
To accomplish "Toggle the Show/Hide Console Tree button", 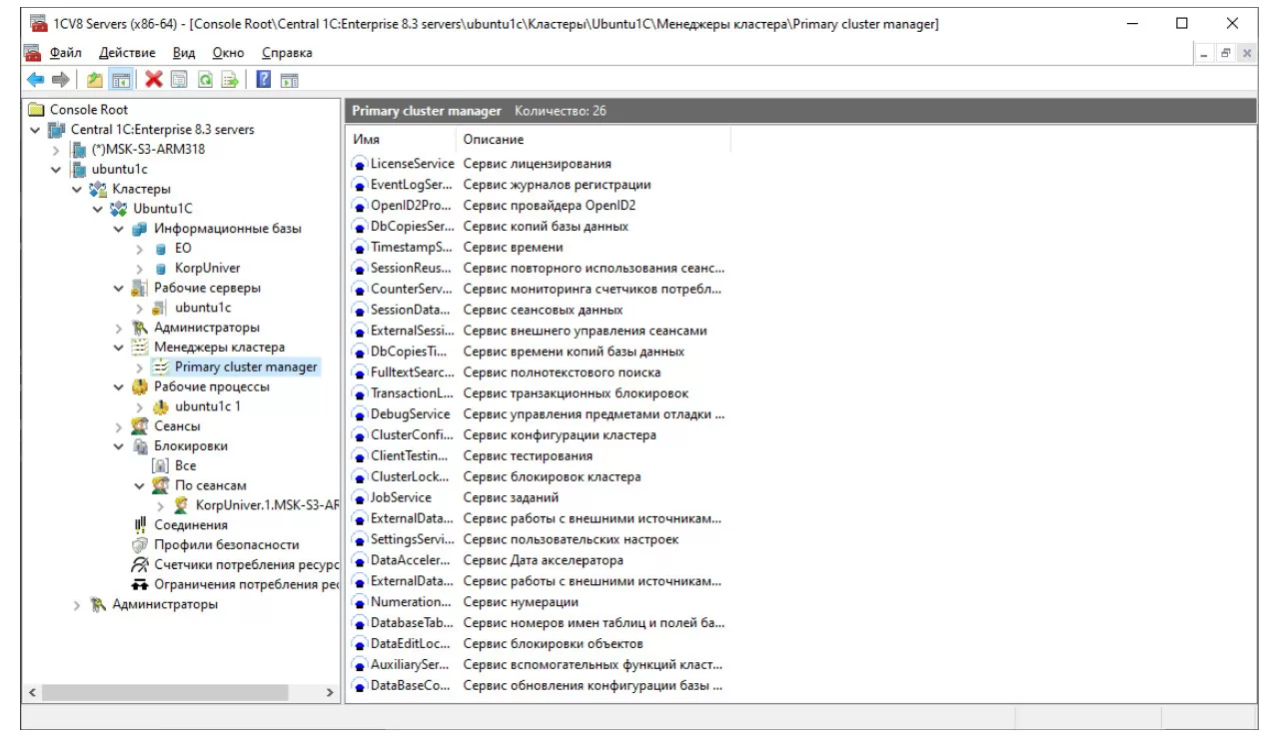I will coord(121,80).
